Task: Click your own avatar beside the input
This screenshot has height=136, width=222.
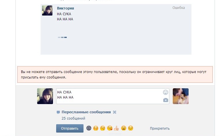Action: [x=45, y=96]
